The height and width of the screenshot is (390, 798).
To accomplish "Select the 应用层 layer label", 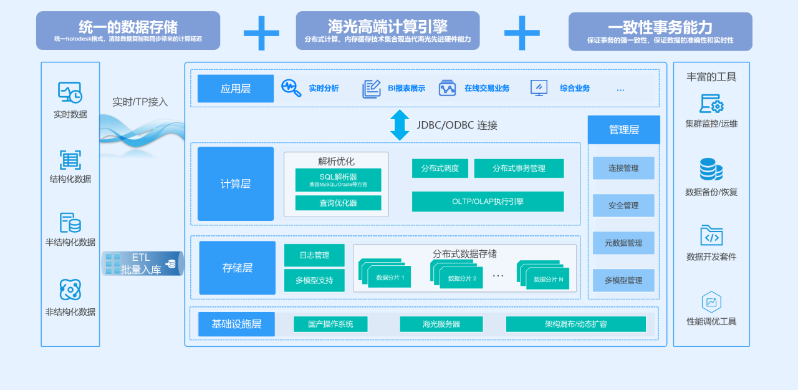I will (236, 89).
